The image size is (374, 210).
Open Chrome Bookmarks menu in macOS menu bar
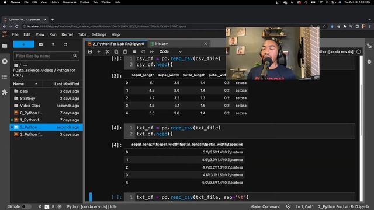pyautogui.click(x=70, y=2)
